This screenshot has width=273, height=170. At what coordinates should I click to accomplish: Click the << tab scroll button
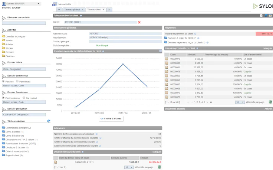[x=59, y=10]
